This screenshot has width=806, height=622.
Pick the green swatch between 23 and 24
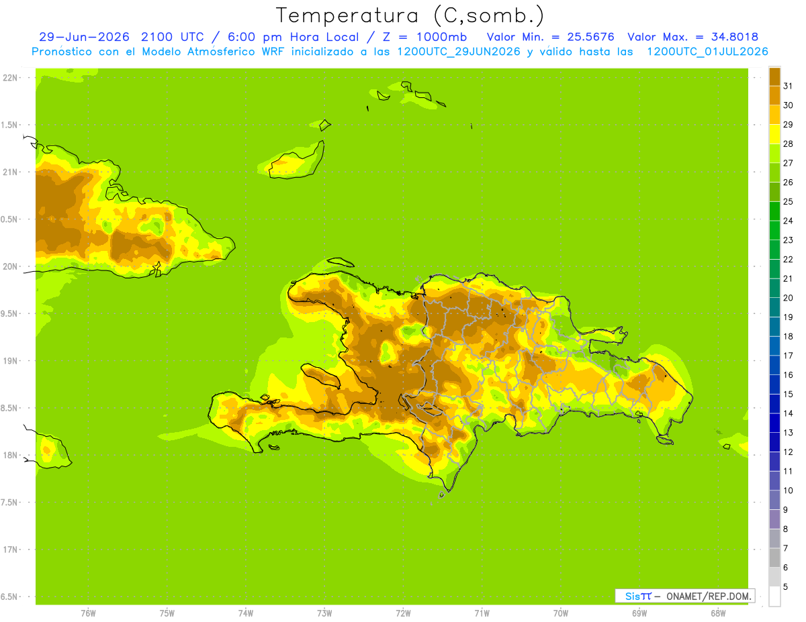pyautogui.click(x=774, y=230)
